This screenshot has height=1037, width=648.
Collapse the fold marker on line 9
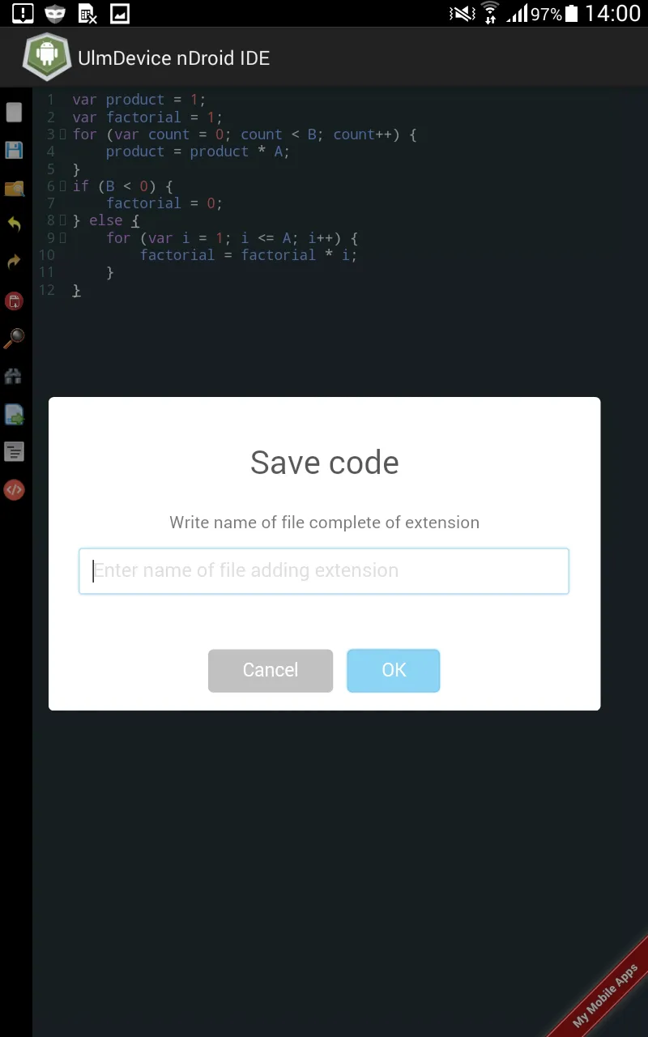[62, 237]
